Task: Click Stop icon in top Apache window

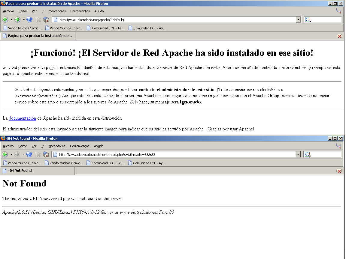Action: coord(38,19)
